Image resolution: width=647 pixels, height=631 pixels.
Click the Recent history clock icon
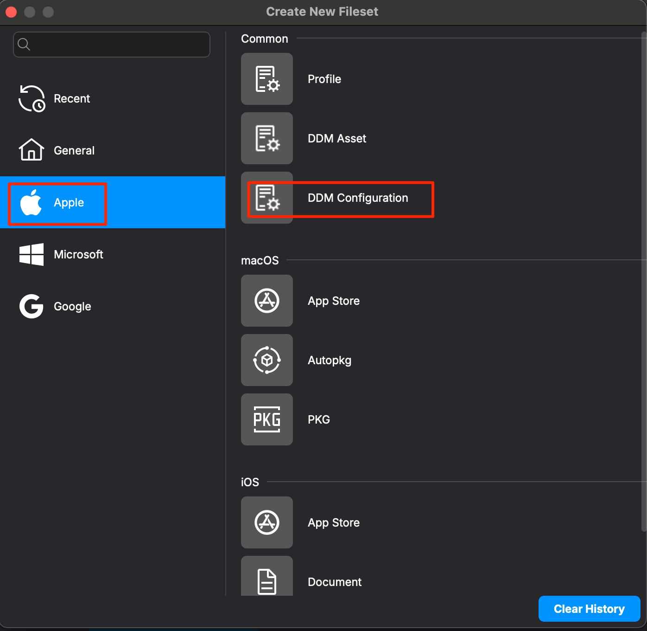pos(32,98)
